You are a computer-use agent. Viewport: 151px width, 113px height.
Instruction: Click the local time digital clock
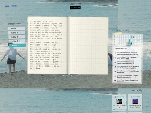tap(75, 8)
